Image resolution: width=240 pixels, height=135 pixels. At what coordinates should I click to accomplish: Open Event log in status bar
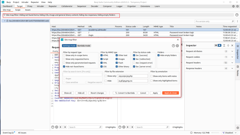click(8, 133)
